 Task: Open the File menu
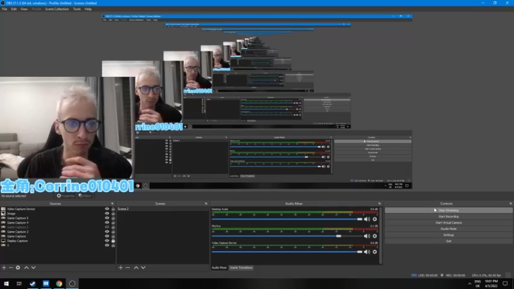[4, 9]
